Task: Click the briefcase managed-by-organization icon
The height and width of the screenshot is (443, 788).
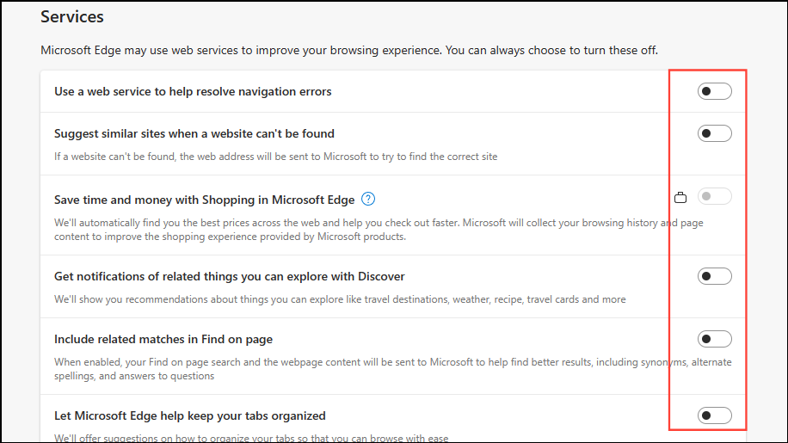Action: point(680,197)
